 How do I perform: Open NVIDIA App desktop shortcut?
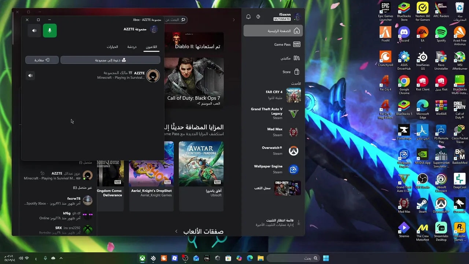[422, 157]
